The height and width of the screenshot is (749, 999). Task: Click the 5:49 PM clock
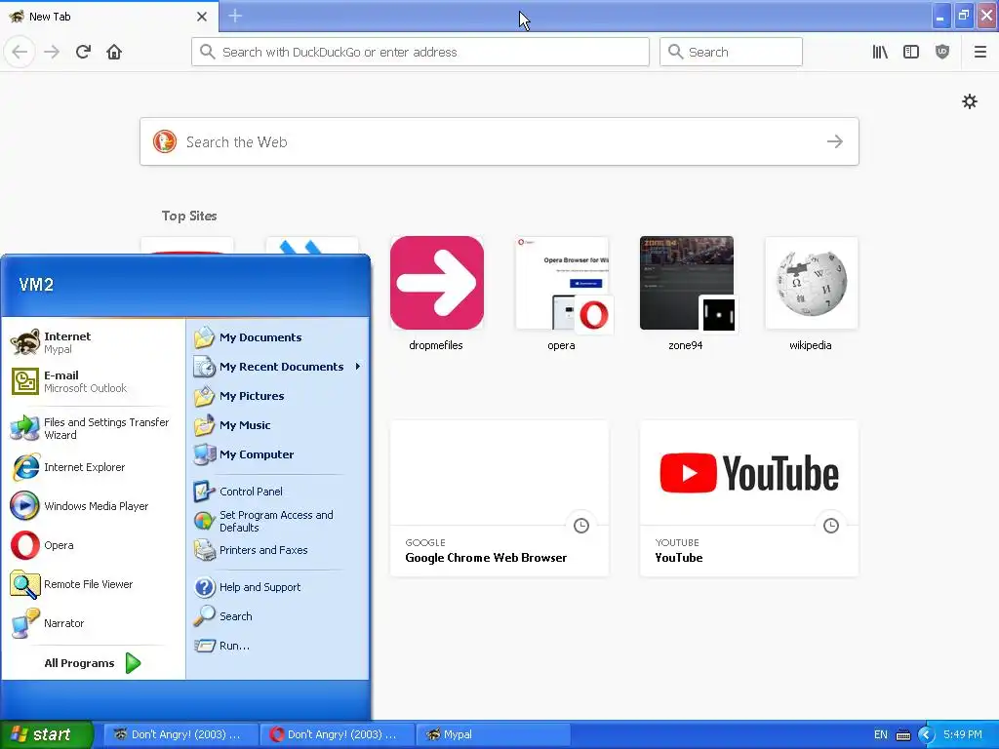coord(963,734)
